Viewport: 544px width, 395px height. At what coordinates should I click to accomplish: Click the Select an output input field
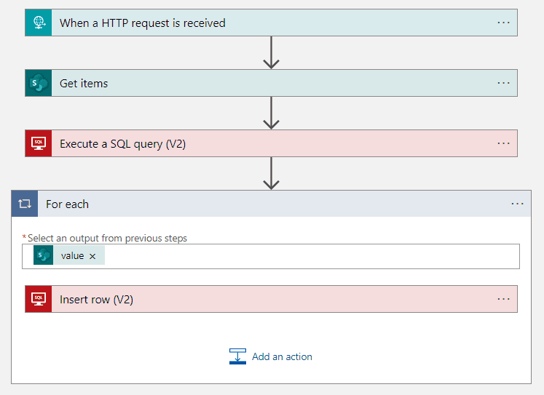pyautogui.click(x=306, y=256)
